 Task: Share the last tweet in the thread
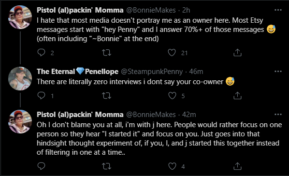click(237, 166)
